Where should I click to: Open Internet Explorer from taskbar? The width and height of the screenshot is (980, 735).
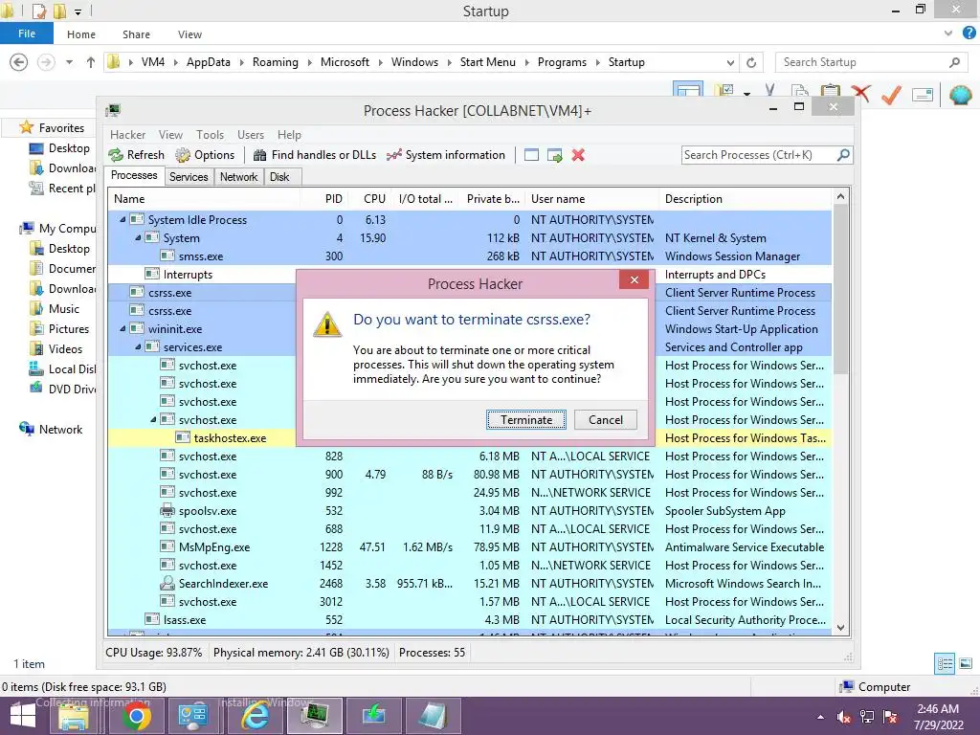pyautogui.click(x=255, y=716)
